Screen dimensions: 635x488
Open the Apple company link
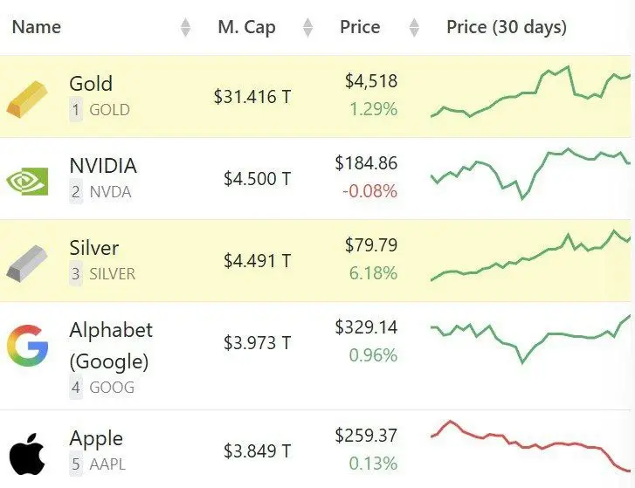[96, 438]
